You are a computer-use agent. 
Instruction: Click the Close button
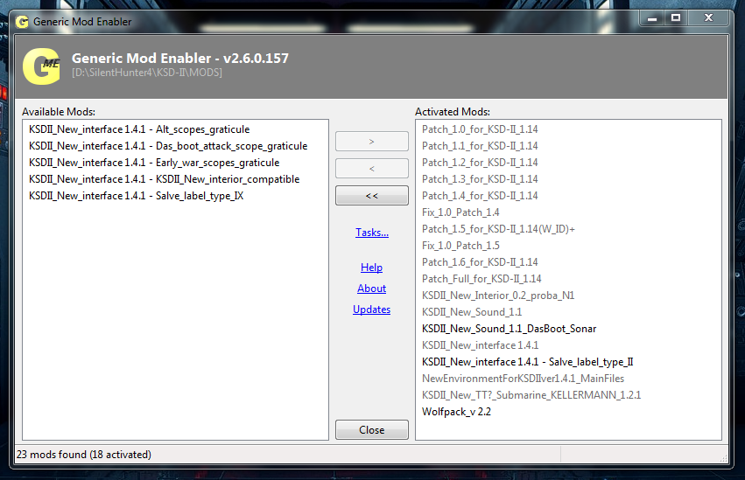[371, 429]
